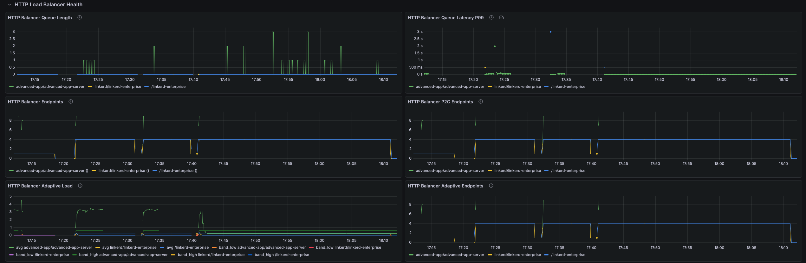The width and height of the screenshot is (806, 263).
Task: Open purple band_low /linkerd-enterprise color swatch
Action: click(12, 255)
